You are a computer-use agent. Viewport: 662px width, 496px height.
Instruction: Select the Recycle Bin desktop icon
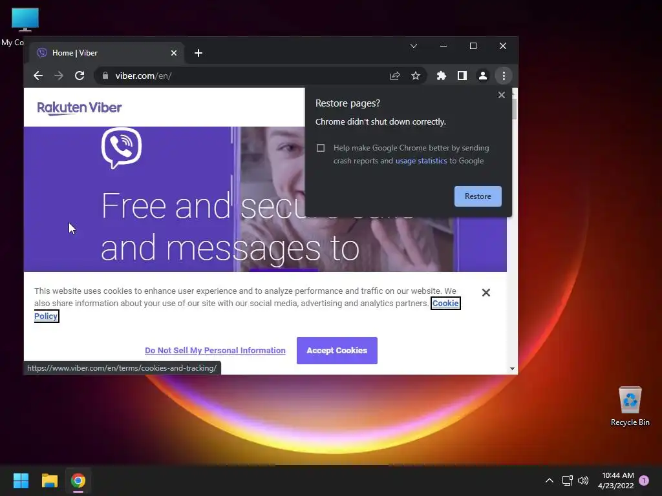point(630,407)
